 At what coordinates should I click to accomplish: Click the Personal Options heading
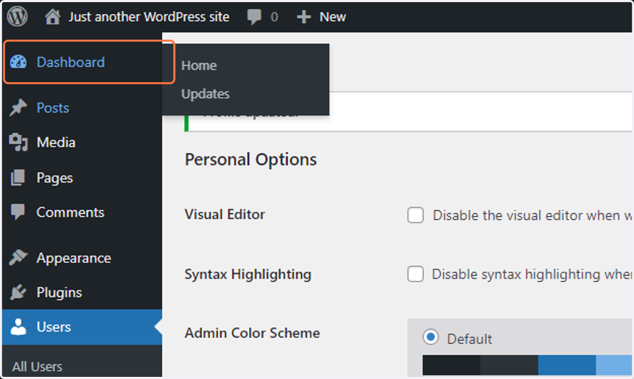pyautogui.click(x=251, y=160)
